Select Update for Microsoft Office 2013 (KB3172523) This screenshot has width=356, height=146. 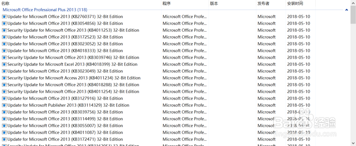point(65,37)
